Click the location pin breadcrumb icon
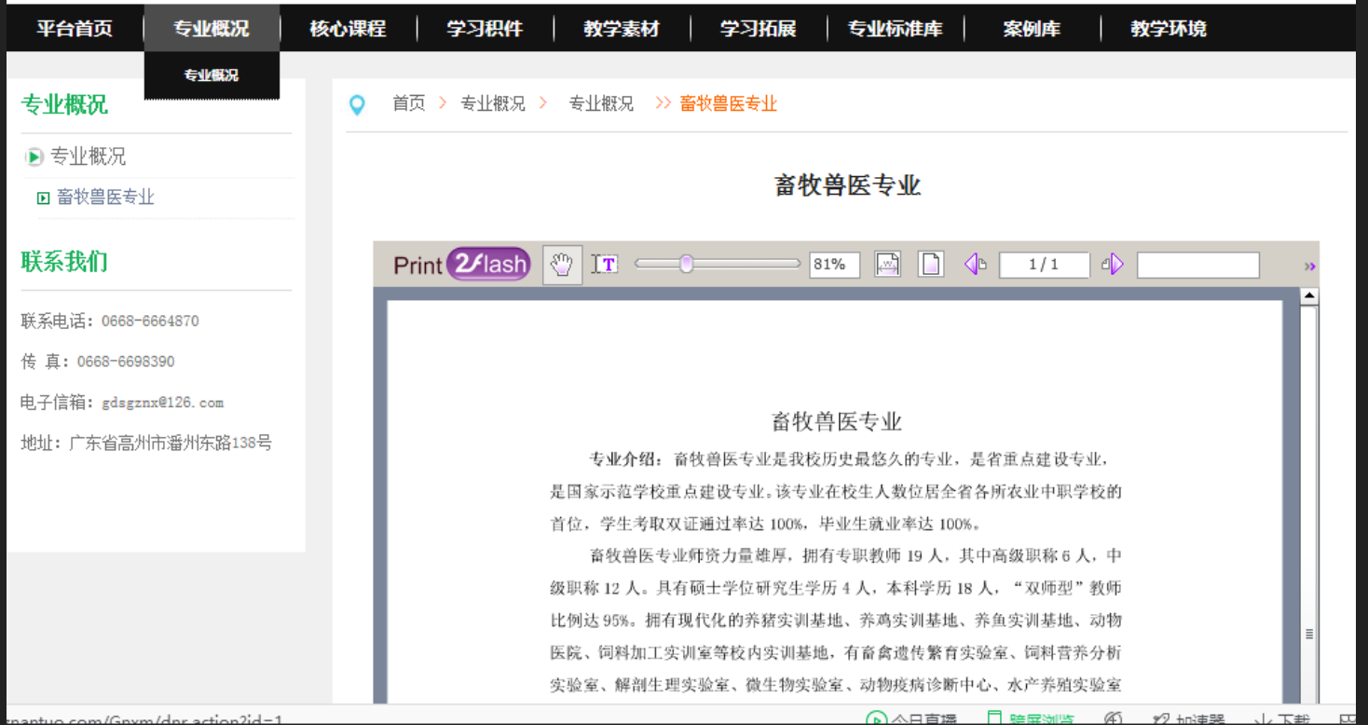This screenshot has height=725, width=1368. click(x=357, y=104)
